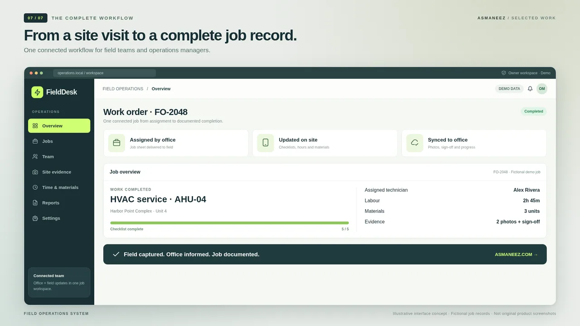The height and width of the screenshot is (326, 580).
Task: Click the 2 photos + sign-off value
Action: (518, 222)
